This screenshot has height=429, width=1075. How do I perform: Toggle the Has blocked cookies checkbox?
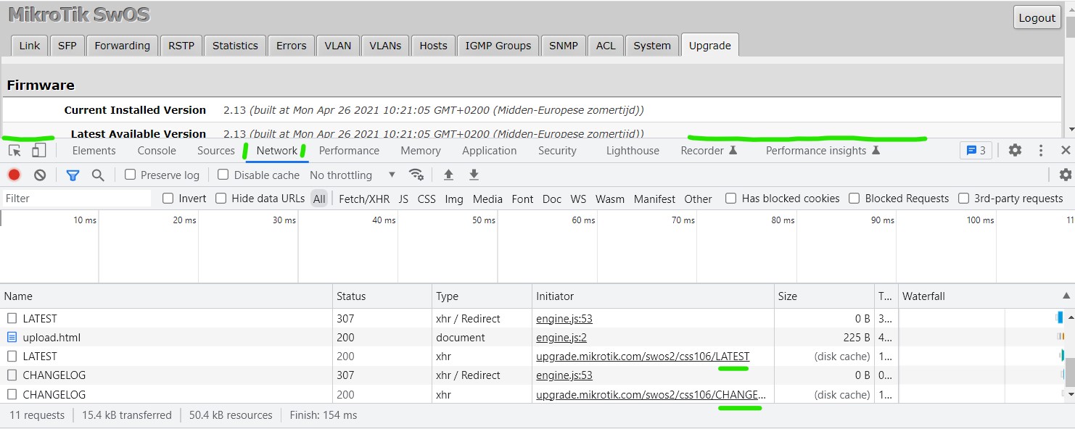731,199
